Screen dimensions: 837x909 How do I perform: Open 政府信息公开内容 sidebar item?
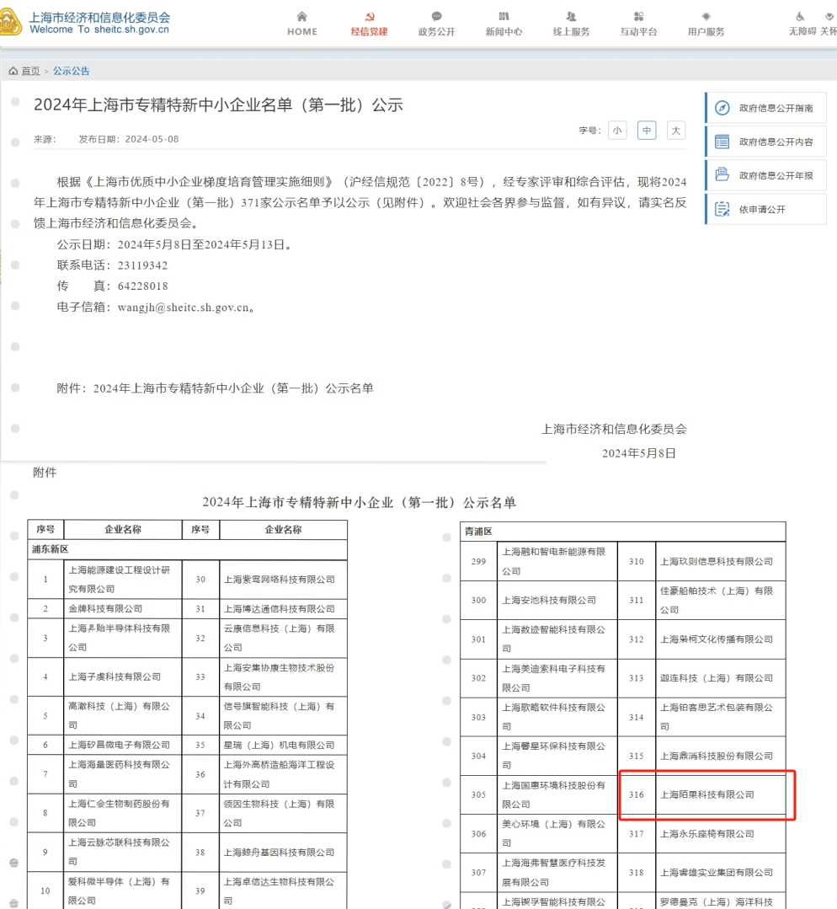point(765,142)
